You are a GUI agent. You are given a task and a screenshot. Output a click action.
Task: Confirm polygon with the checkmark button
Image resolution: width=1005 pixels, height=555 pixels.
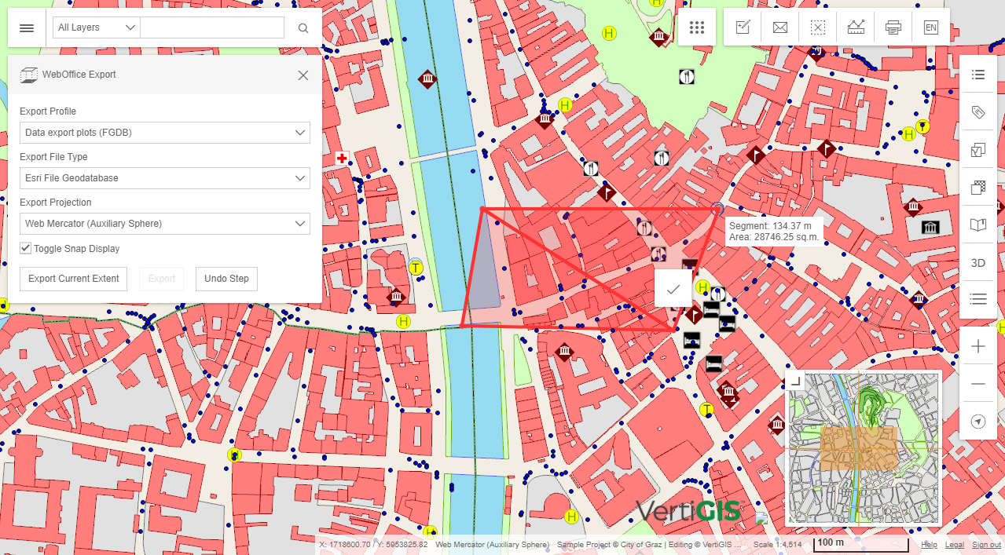coord(673,289)
